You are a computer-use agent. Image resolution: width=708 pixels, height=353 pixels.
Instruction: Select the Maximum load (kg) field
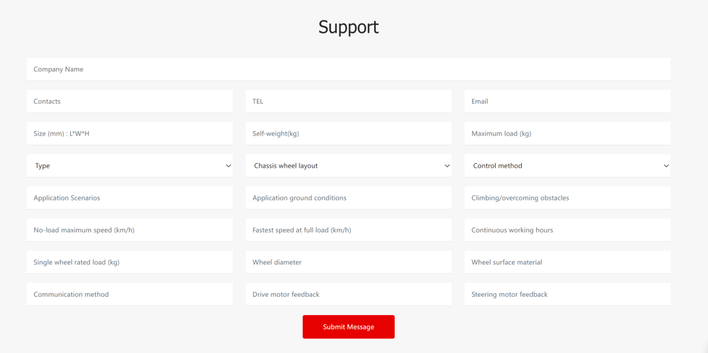pos(567,134)
